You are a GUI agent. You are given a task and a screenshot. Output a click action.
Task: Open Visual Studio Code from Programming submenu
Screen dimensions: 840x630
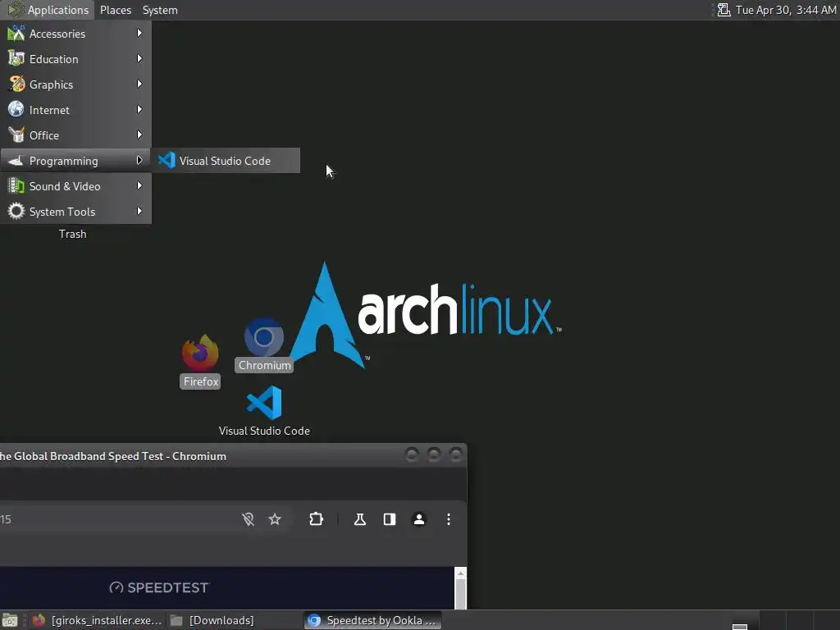(x=225, y=161)
